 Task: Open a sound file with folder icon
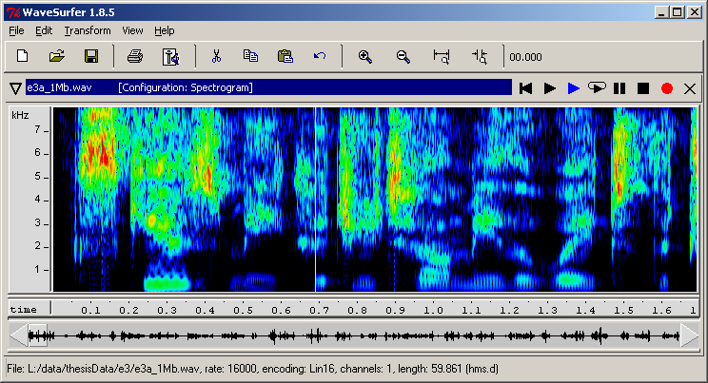coord(57,56)
